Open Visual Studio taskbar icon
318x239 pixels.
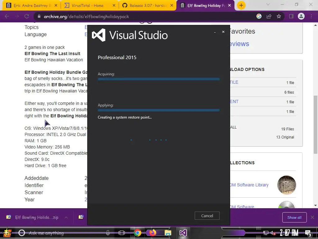[183, 233]
